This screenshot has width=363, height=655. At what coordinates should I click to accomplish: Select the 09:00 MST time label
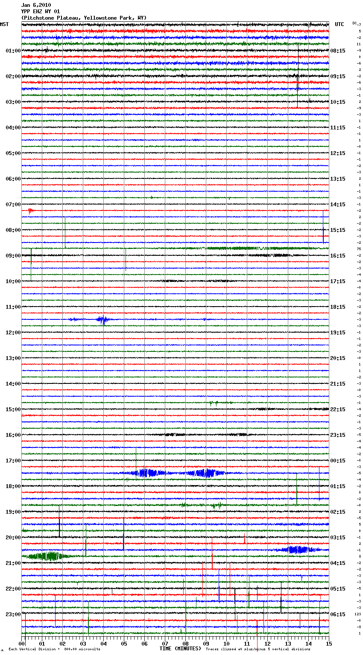coord(13,256)
